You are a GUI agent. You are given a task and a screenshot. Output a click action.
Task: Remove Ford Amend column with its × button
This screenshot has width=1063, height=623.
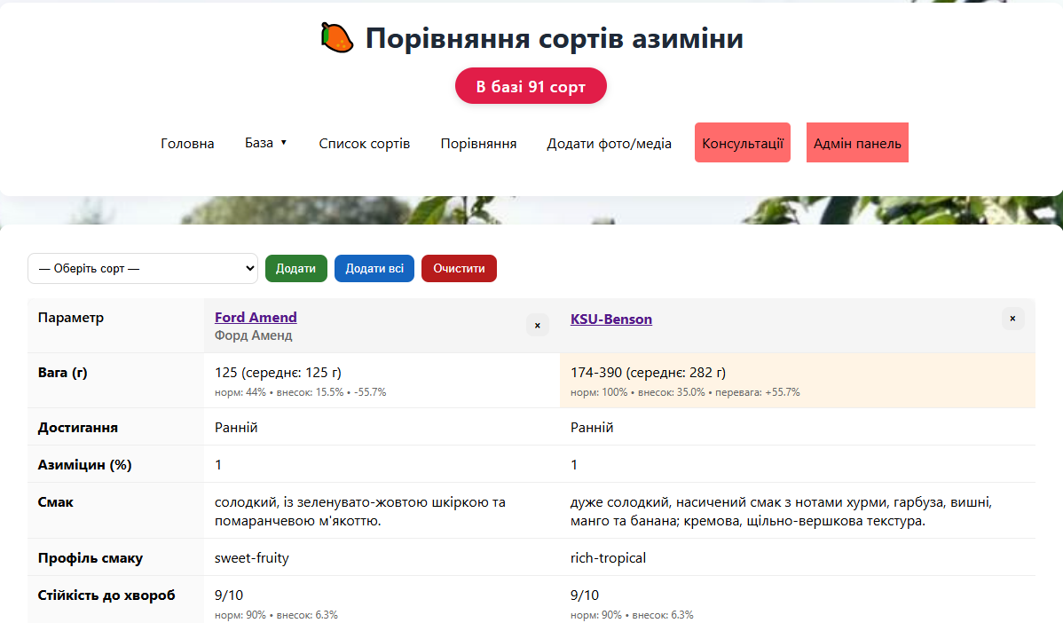[x=537, y=326]
